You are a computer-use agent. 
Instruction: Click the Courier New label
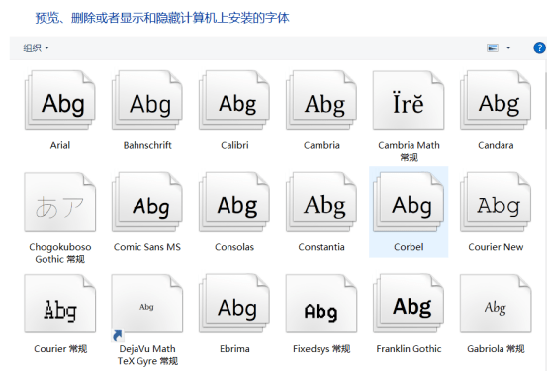[x=496, y=247]
